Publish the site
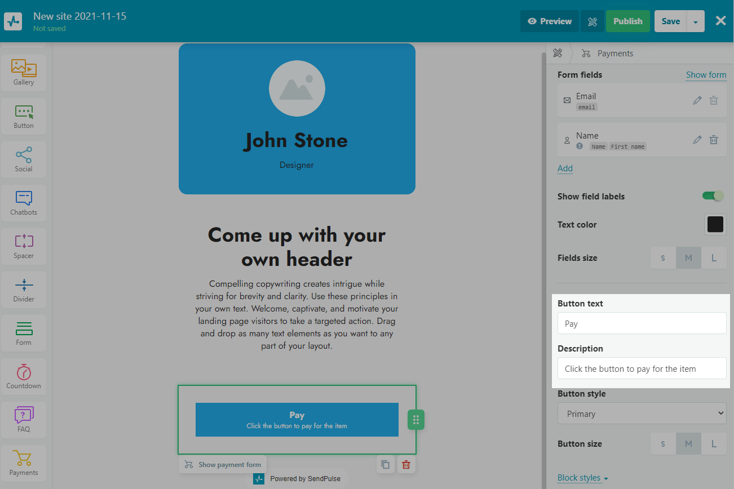The width and height of the screenshot is (734, 489). 628,21
